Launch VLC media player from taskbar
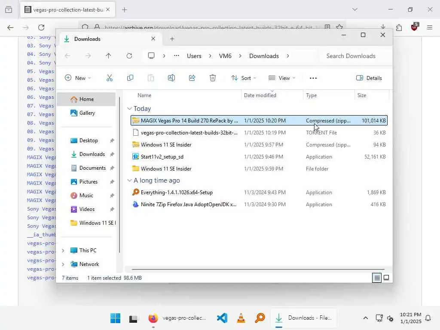Viewport: 440px width, 330px height. 241,318
